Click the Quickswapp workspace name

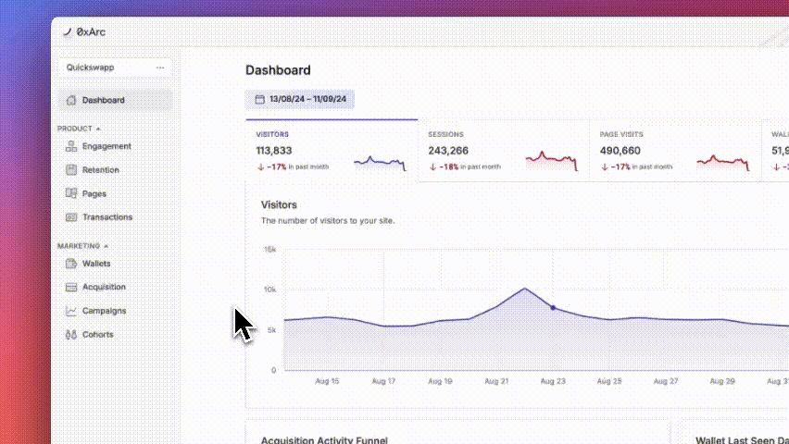tap(90, 68)
